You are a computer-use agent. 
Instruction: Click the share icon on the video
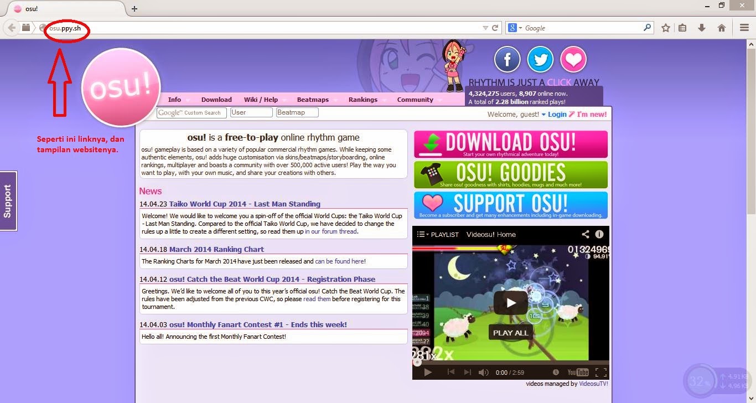click(586, 234)
